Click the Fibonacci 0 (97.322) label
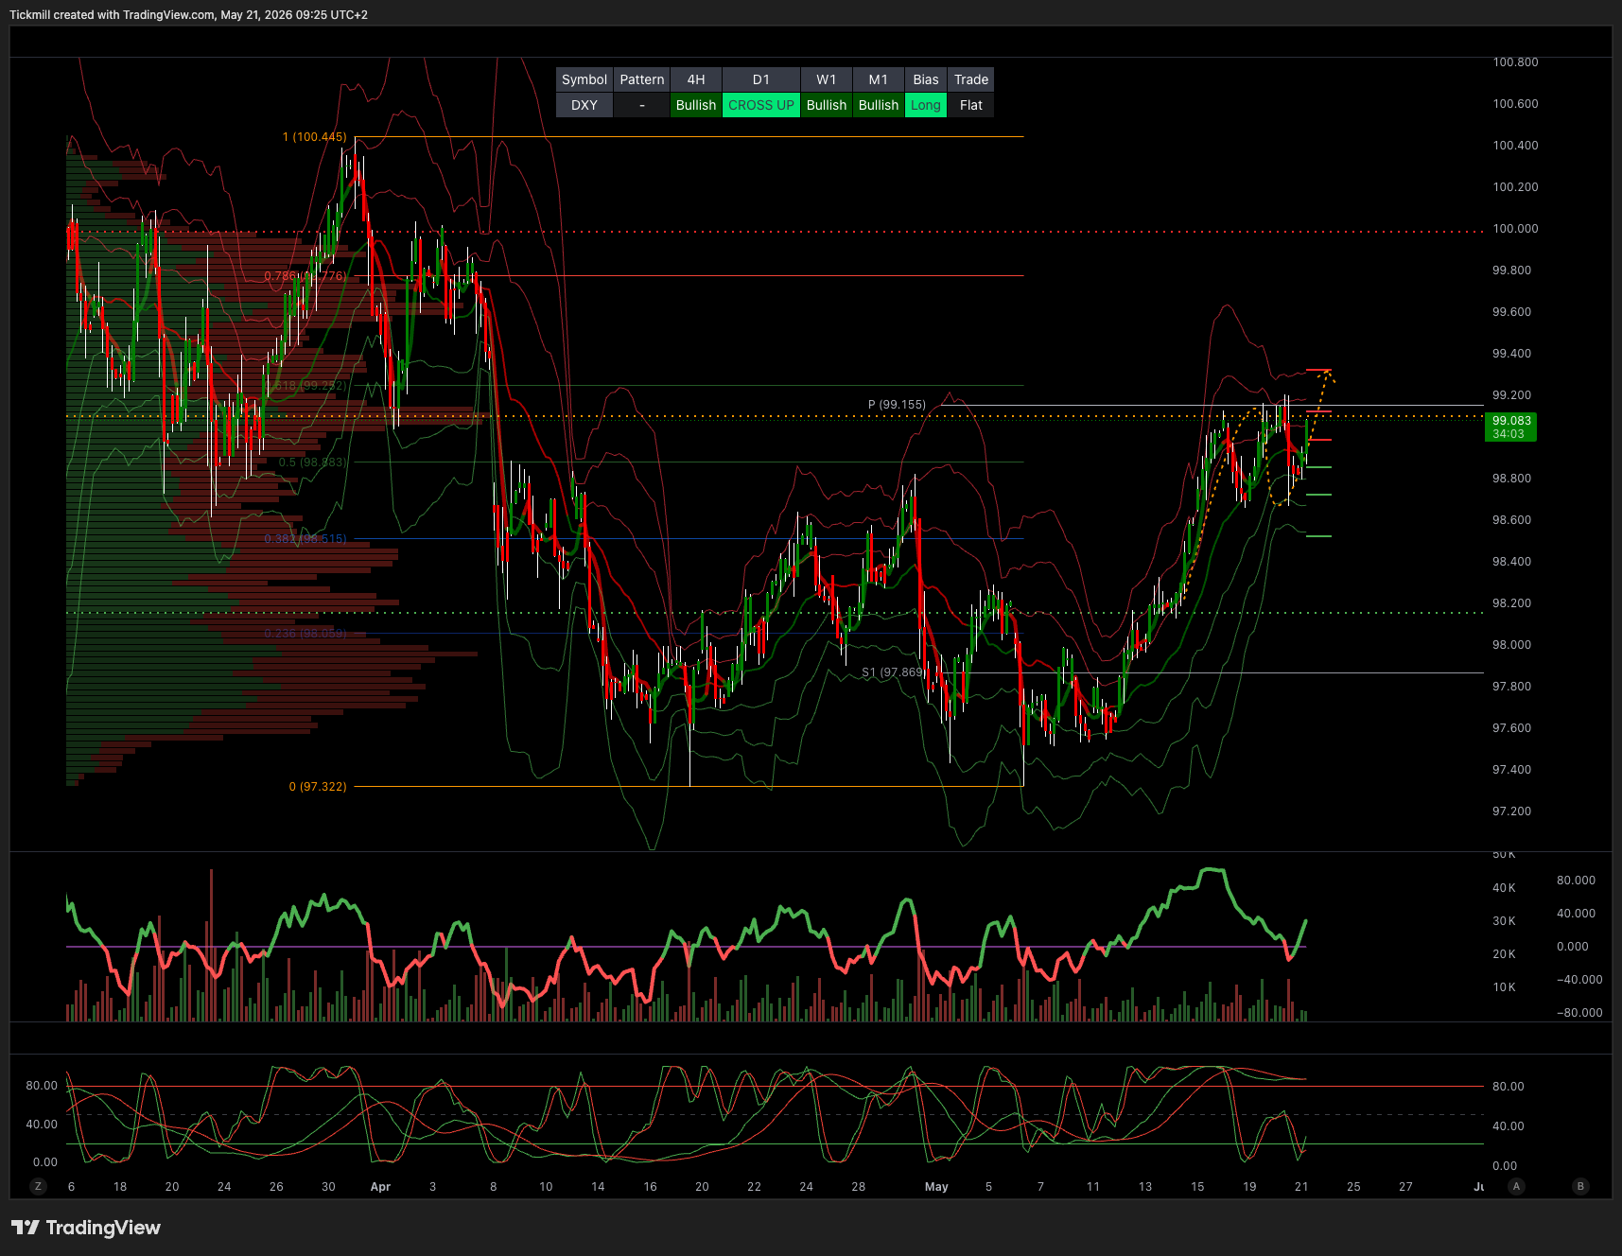The image size is (1622, 1256). pyautogui.click(x=318, y=787)
